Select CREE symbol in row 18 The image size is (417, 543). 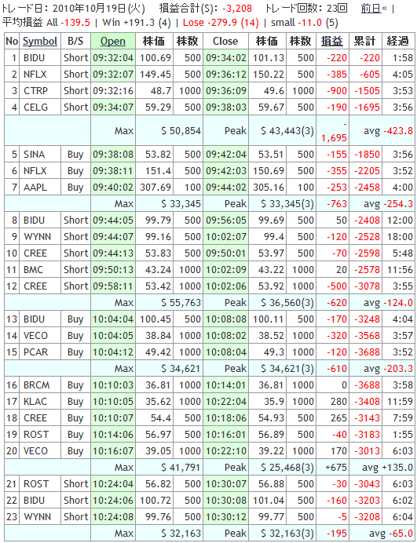pos(35,418)
